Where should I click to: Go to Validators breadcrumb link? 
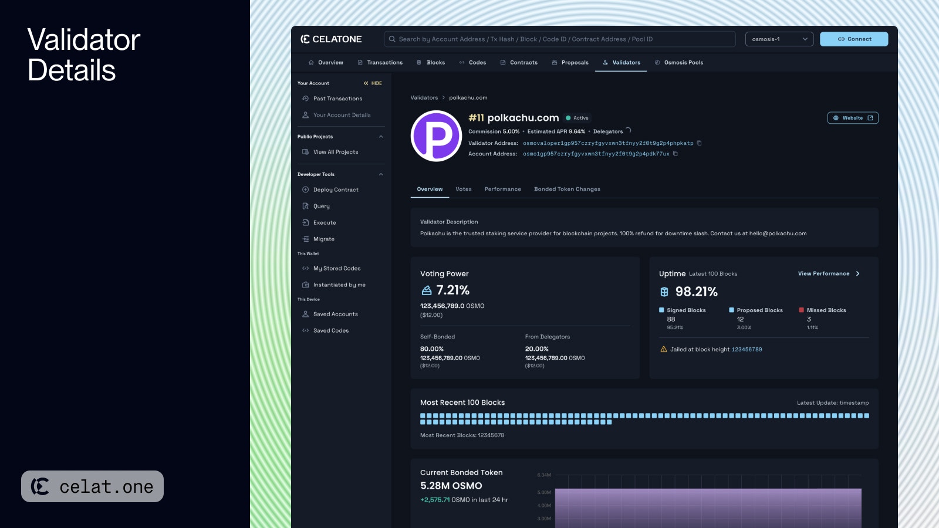[424, 97]
